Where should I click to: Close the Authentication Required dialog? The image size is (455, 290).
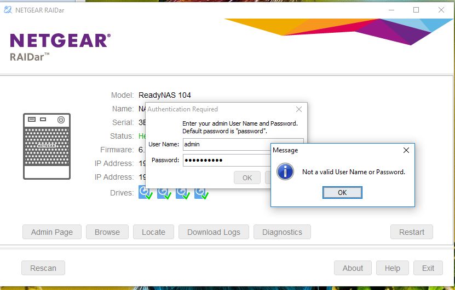pyautogui.click(x=298, y=109)
